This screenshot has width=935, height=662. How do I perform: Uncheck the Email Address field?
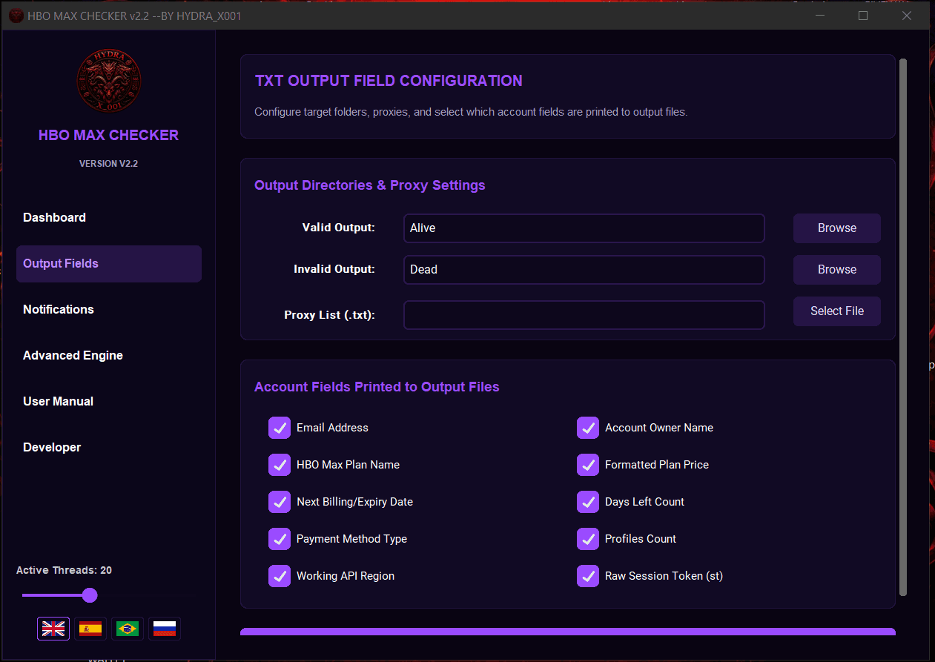click(280, 428)
